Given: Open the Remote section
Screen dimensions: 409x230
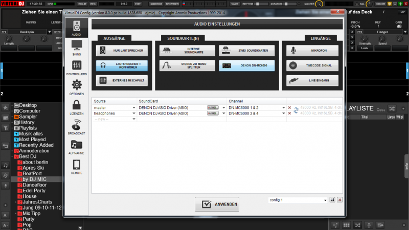Looking at the screenshot, I should [76, 167].
